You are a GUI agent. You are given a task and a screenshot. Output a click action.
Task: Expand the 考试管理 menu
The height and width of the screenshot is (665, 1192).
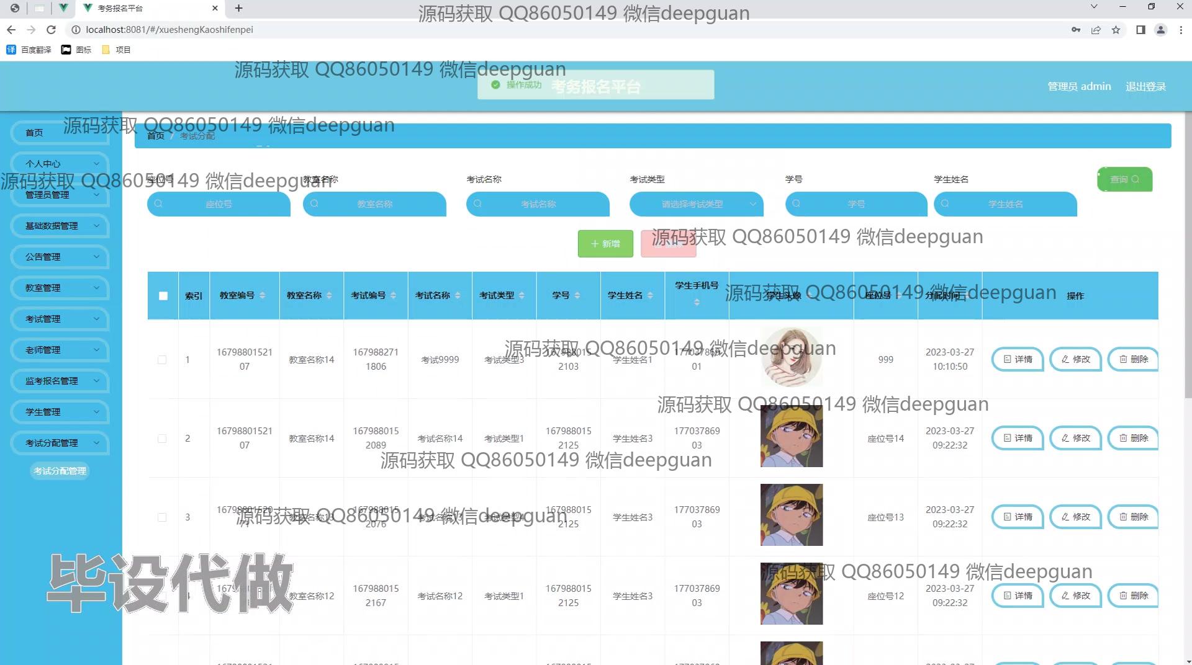coord(59,319)
